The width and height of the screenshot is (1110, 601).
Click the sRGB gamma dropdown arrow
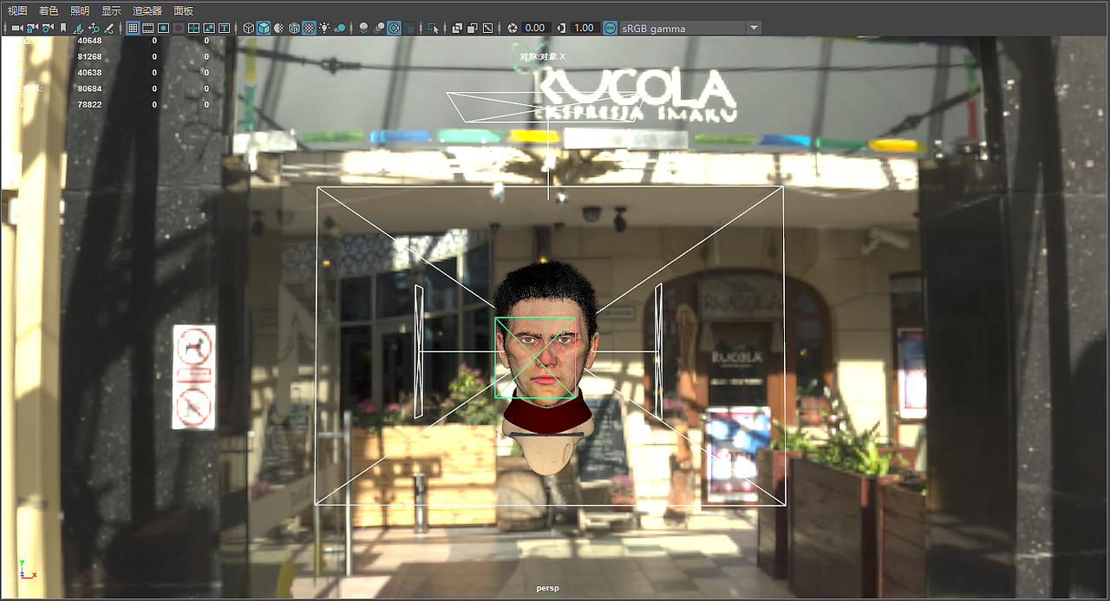754,28
